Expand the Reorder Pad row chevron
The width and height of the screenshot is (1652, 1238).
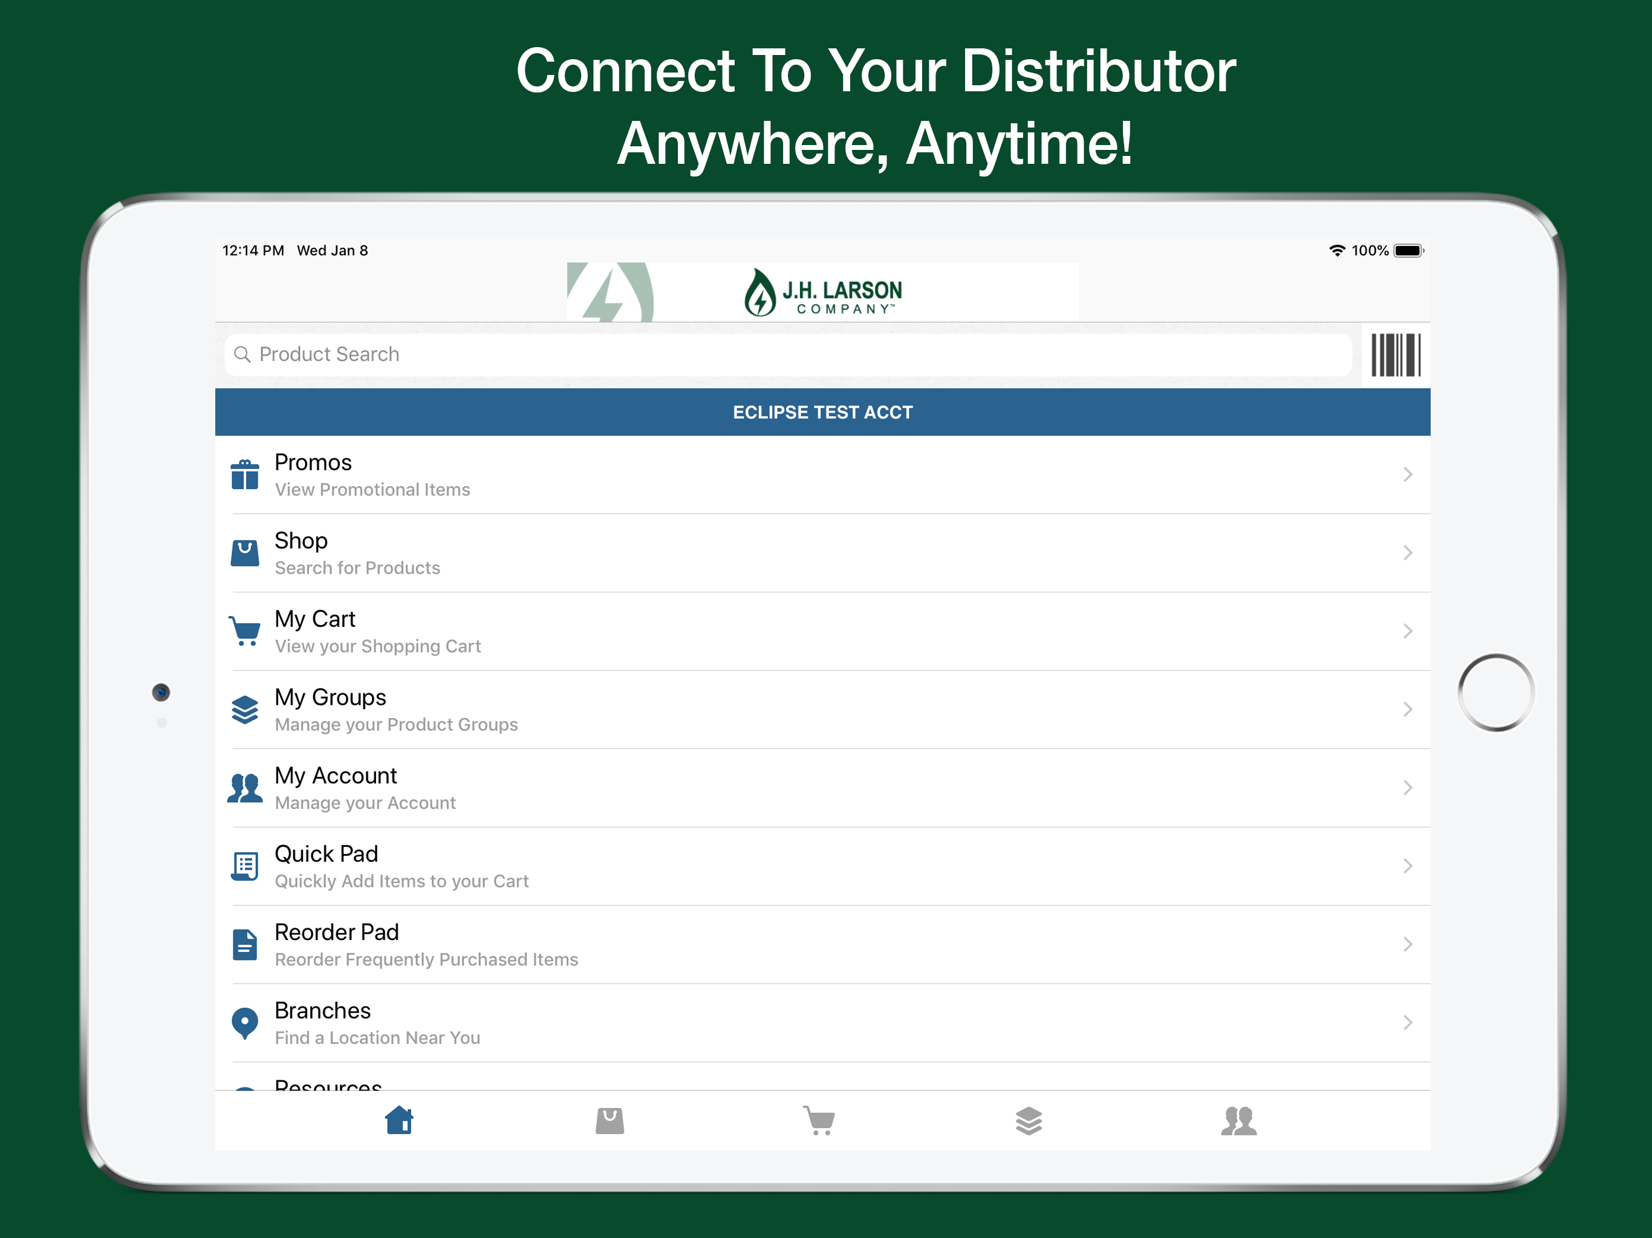pos(1408,945)
